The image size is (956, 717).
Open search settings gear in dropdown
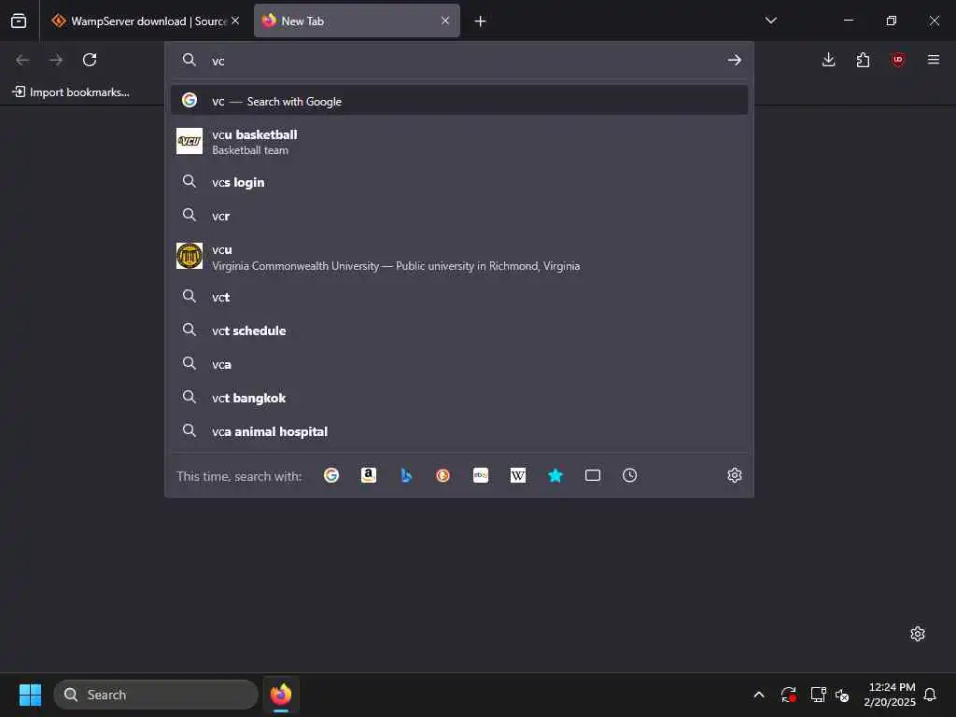click(x=734, y=475)
